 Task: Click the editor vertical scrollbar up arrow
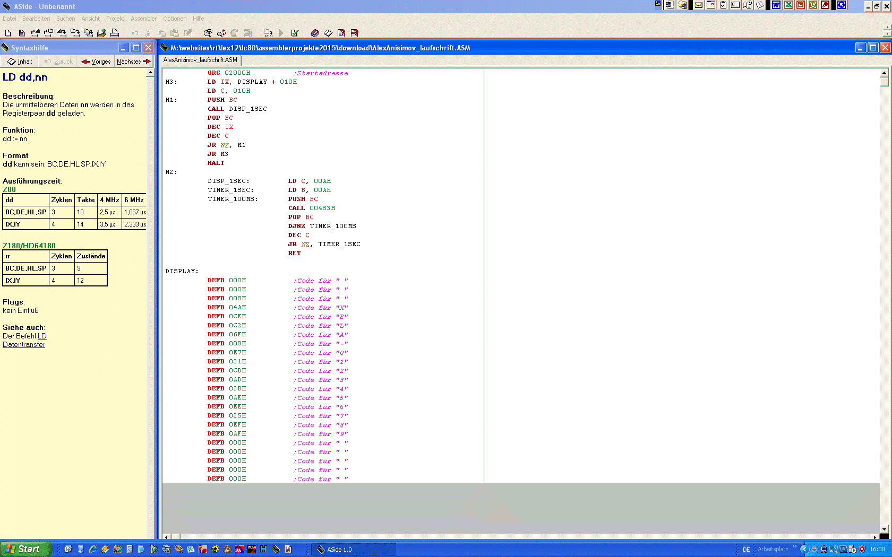(x=884, y=73)
